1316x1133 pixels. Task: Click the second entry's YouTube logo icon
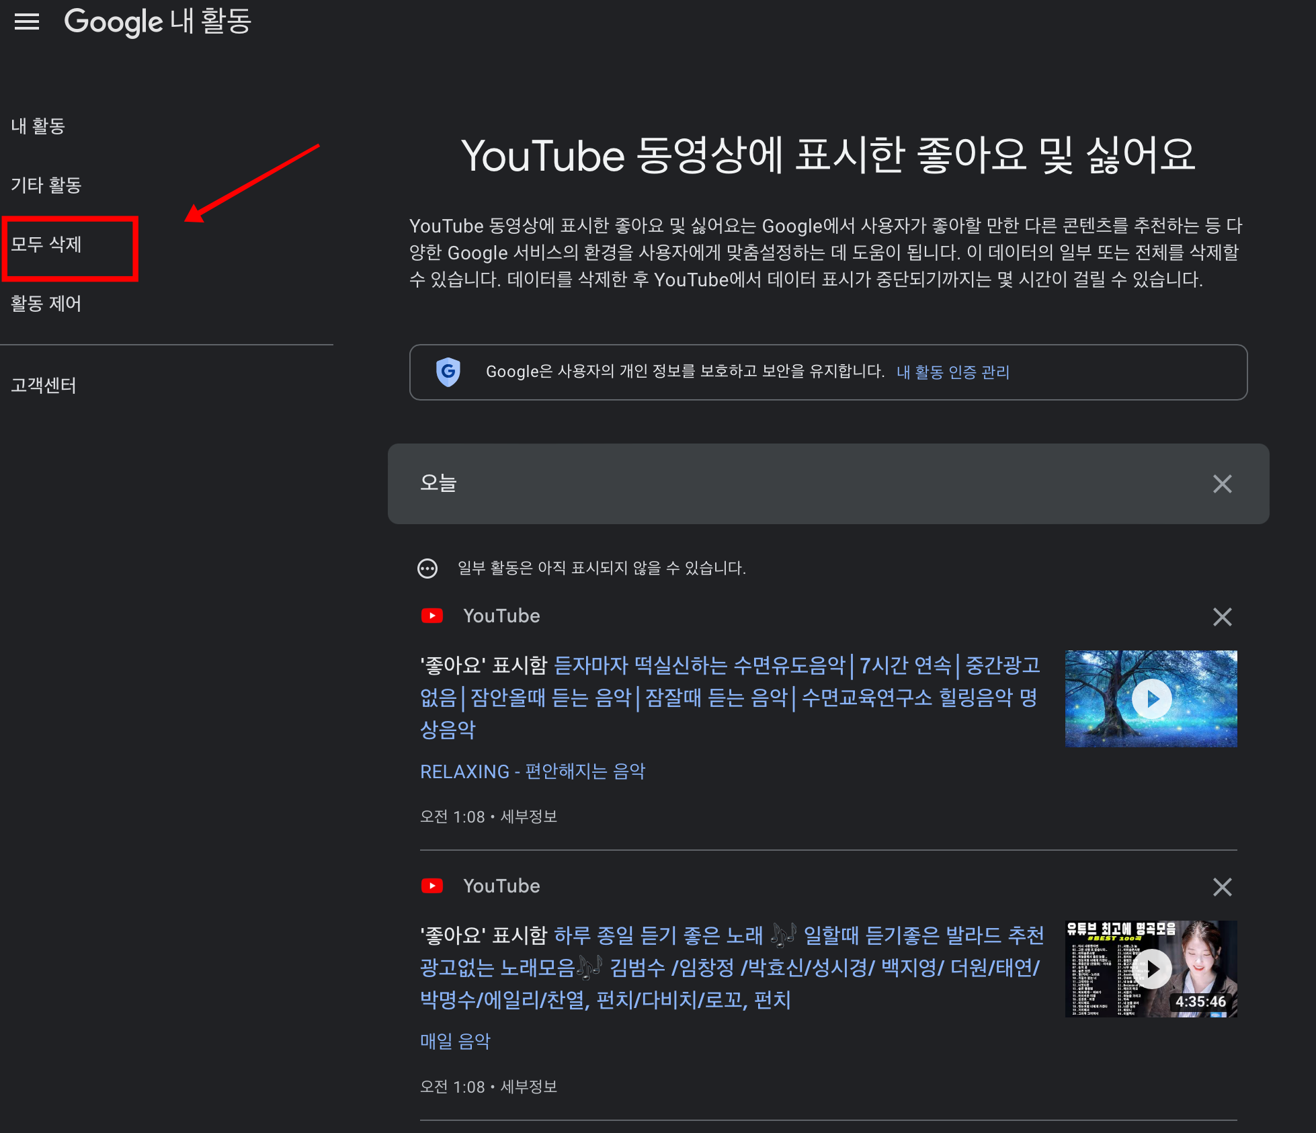click(x=432, y=886)
